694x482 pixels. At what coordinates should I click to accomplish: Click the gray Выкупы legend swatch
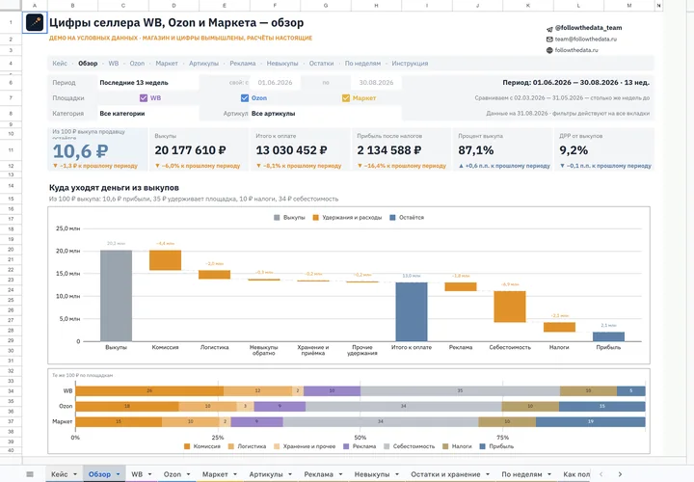point(277,217)
